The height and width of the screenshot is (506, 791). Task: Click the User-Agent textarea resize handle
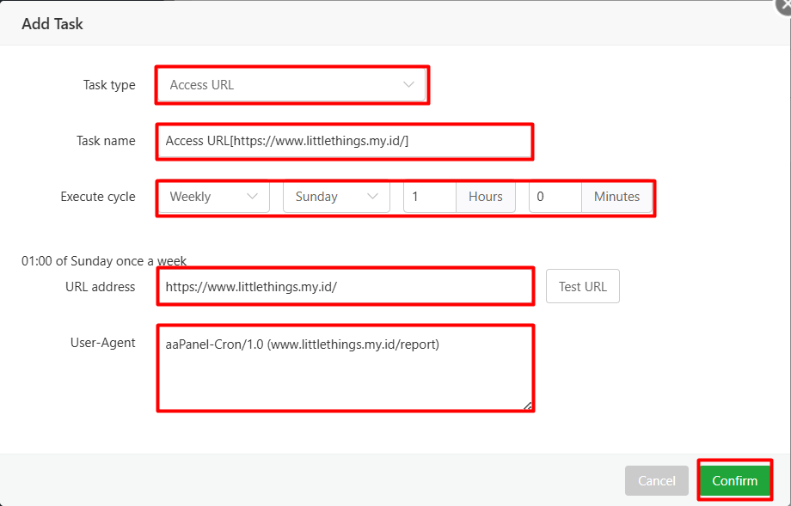[x=528, y=405]
